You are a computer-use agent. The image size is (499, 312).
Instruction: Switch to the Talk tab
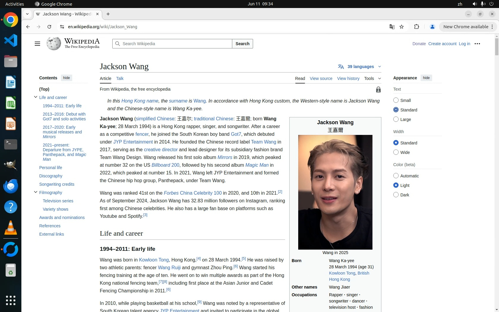click(120, 78)
